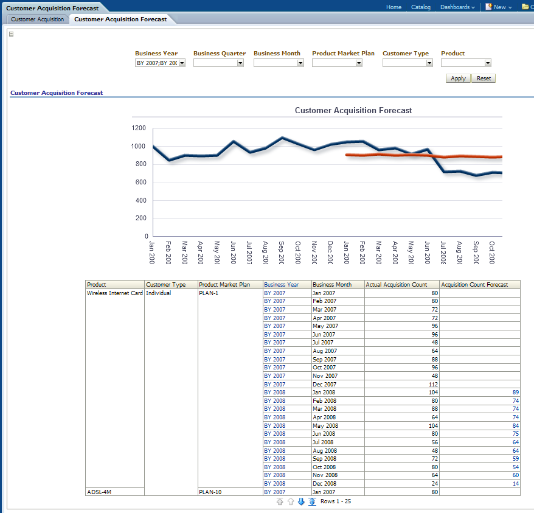Collapse the dashboard prompt section

(12, 34)
